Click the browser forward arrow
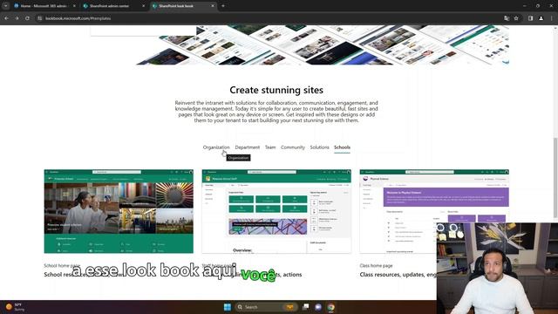This screenshot has width=558, height=314. (x=17, y=18)
